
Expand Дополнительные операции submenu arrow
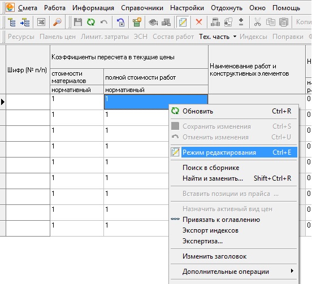coord(292,271)
